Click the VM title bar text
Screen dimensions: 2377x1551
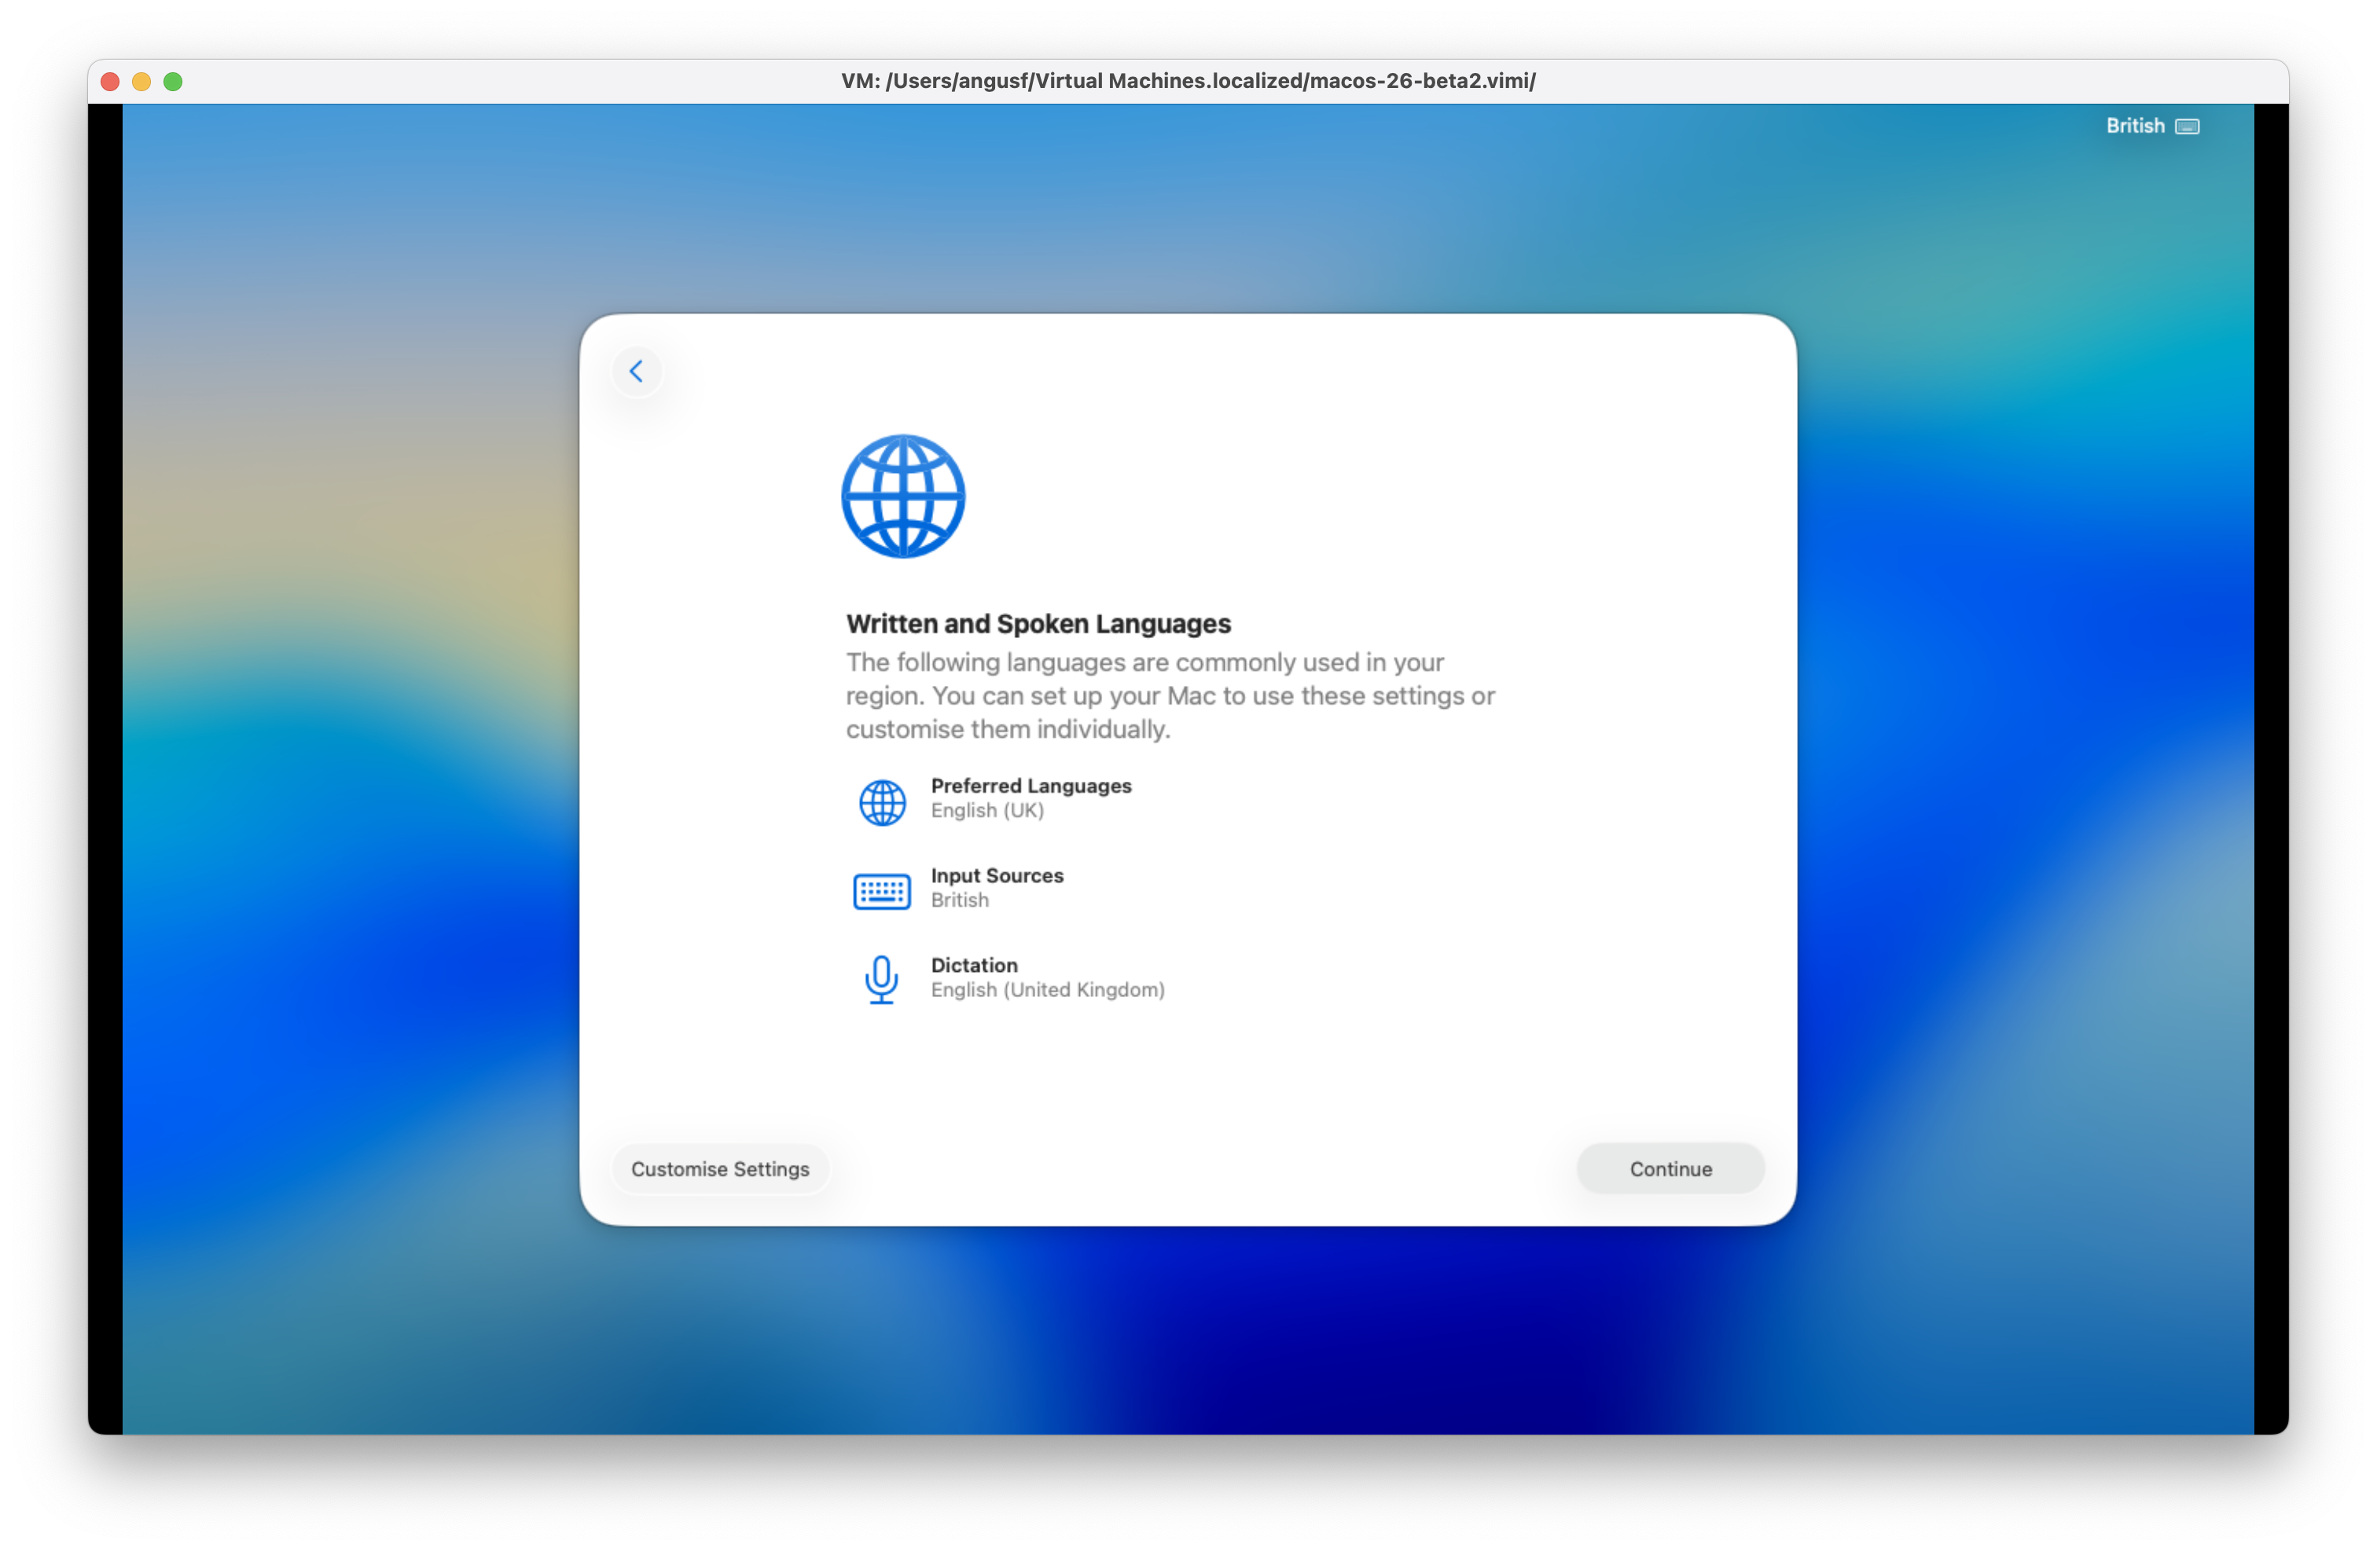click(x=1188, y=82)
